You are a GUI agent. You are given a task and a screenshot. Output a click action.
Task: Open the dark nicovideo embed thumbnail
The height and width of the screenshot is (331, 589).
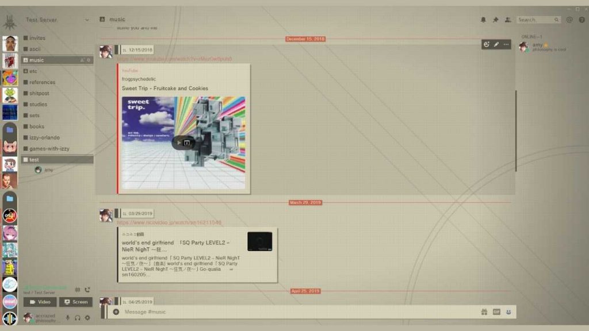[x=259, y=241]
